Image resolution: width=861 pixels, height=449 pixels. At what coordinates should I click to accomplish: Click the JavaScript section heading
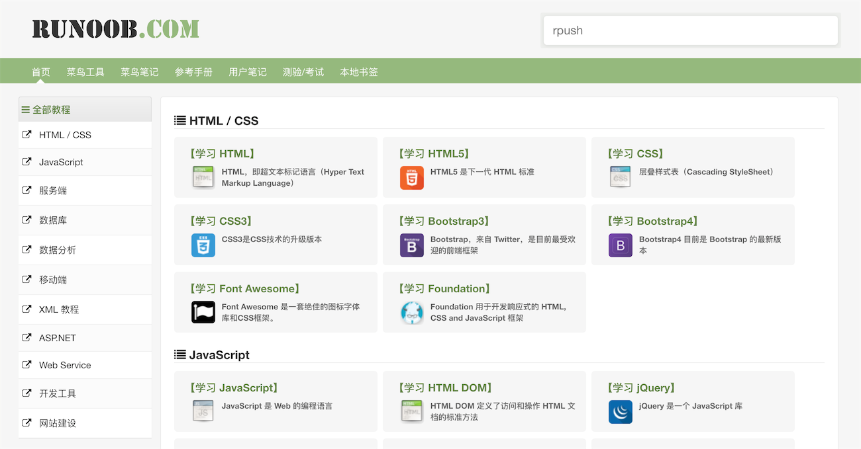point(219,355)
